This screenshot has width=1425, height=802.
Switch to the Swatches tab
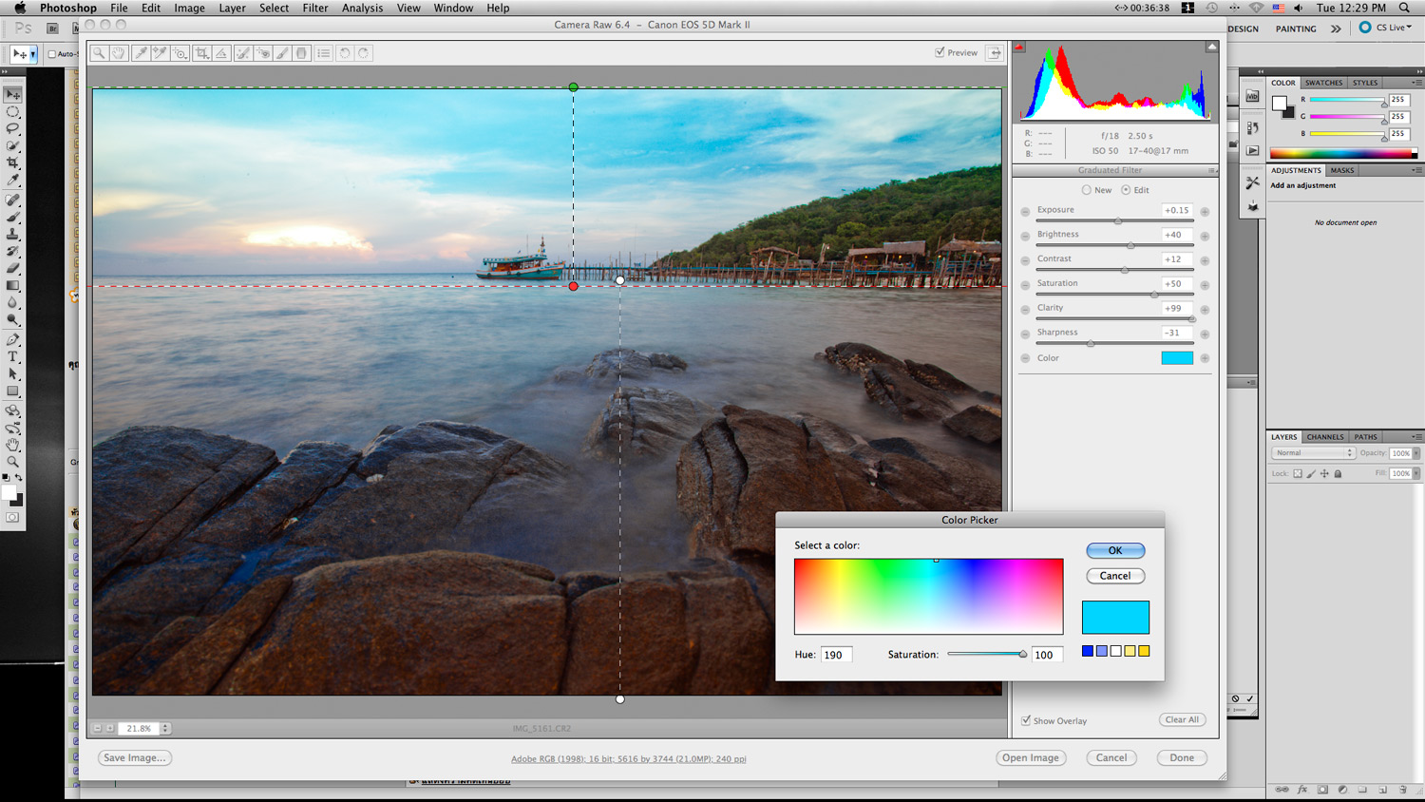pos(1322,83)
